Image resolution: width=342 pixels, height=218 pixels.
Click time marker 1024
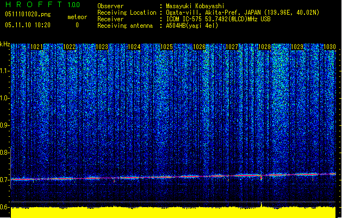tap(134, 47)
